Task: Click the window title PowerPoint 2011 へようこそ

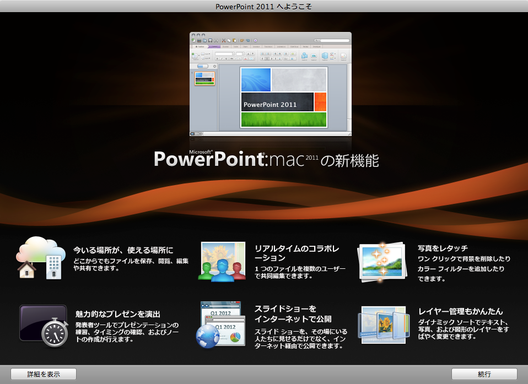Action: tap(263, 7)
